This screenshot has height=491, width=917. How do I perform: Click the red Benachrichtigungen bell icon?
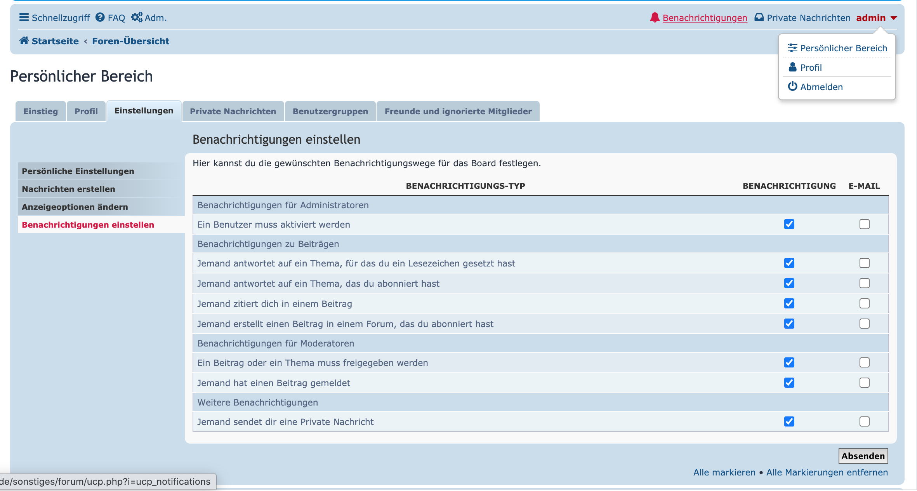click(x=655, y=17)
